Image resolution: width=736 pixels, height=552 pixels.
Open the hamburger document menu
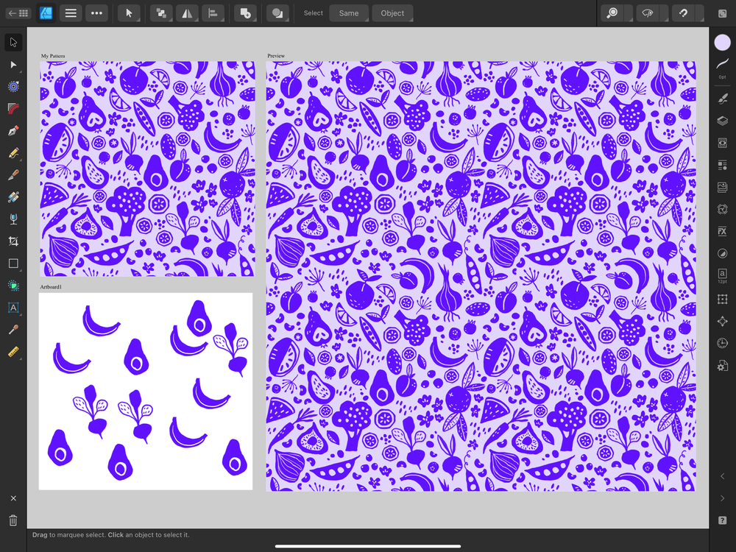(x=71, y=13)
